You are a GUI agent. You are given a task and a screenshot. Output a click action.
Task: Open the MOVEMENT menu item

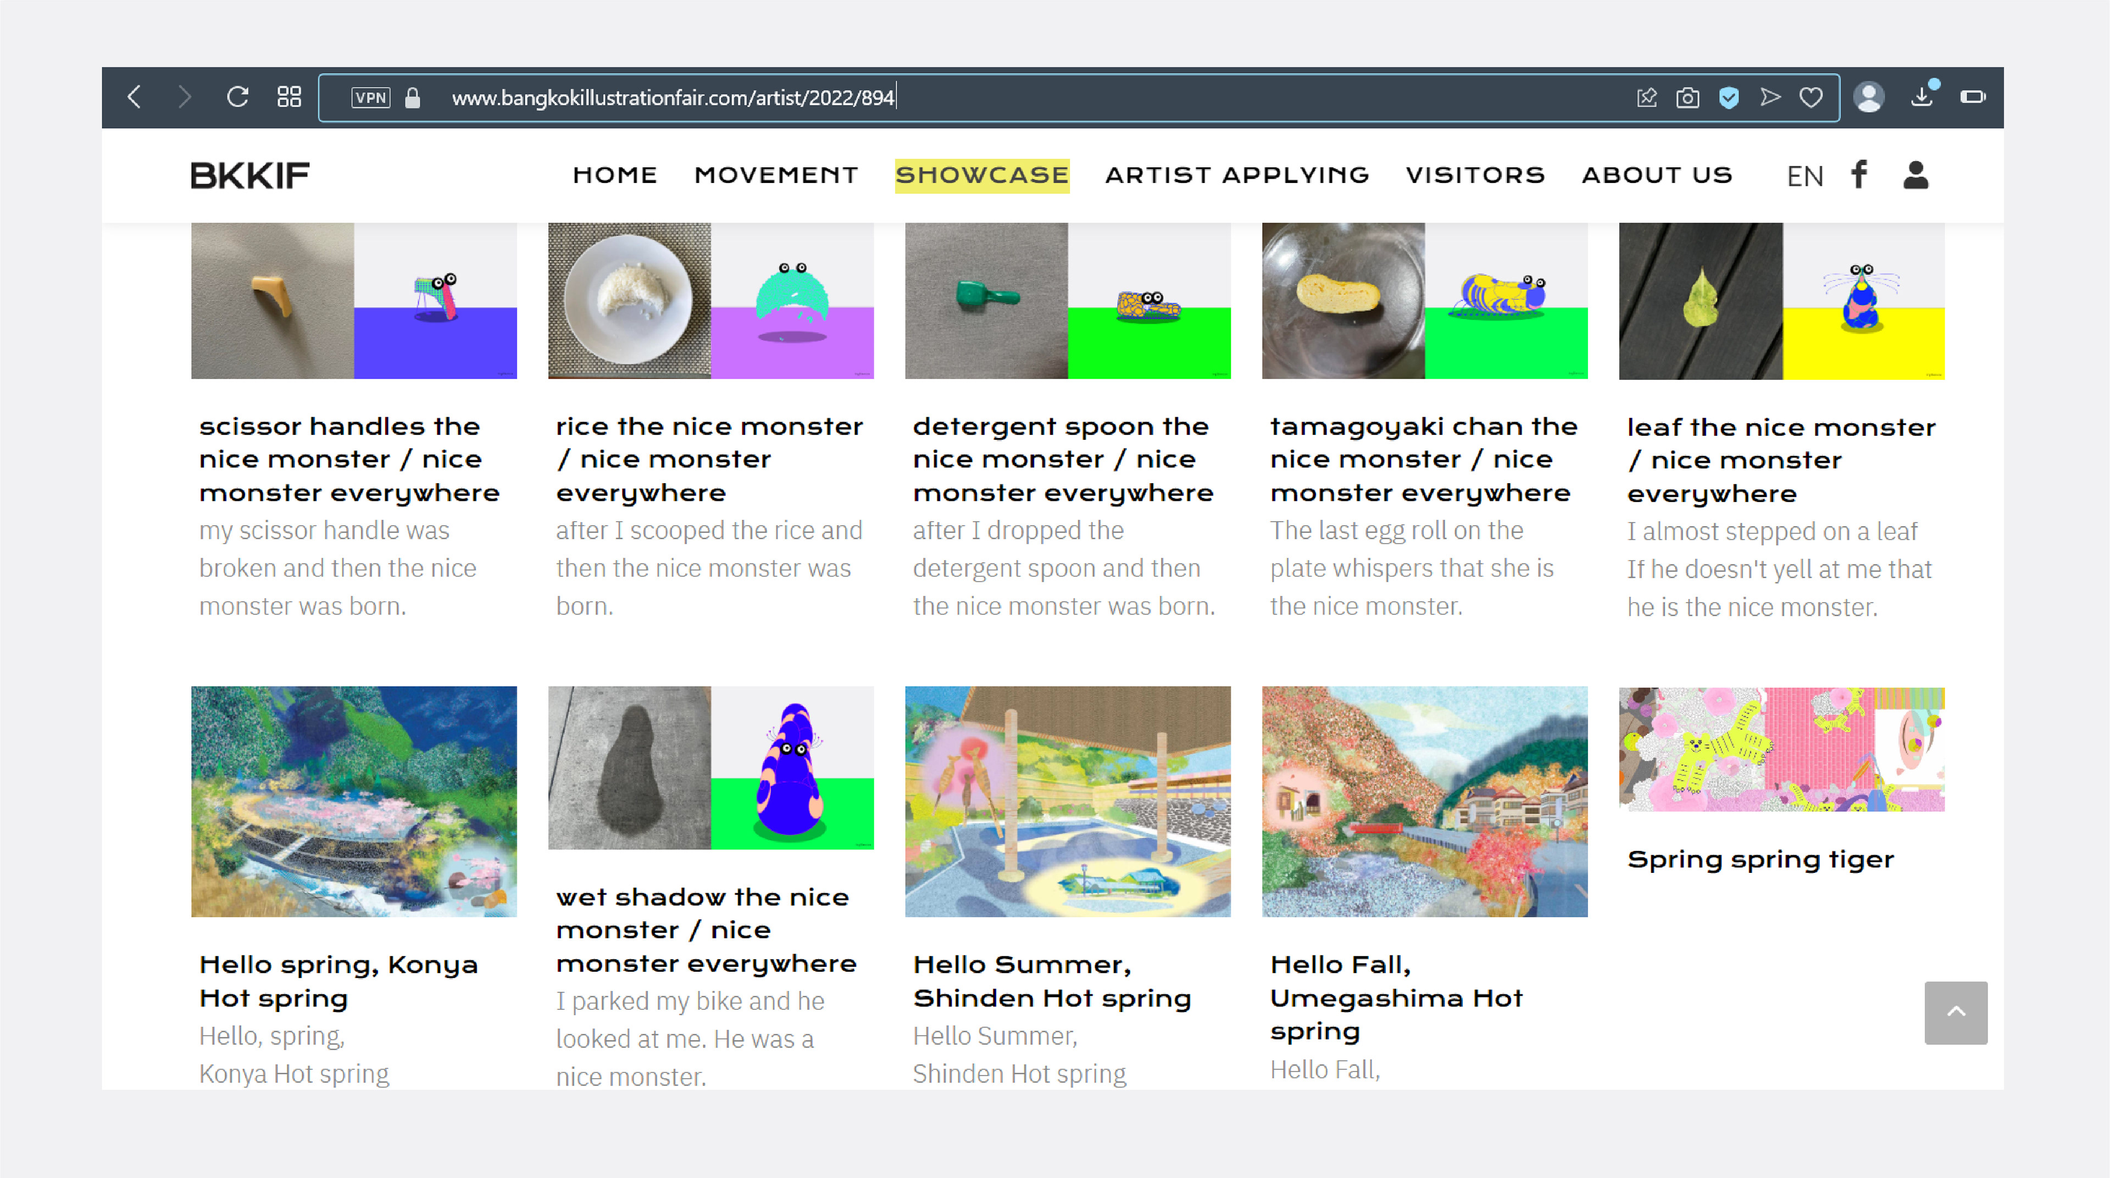pyautogui.click(x=776, y=175)
